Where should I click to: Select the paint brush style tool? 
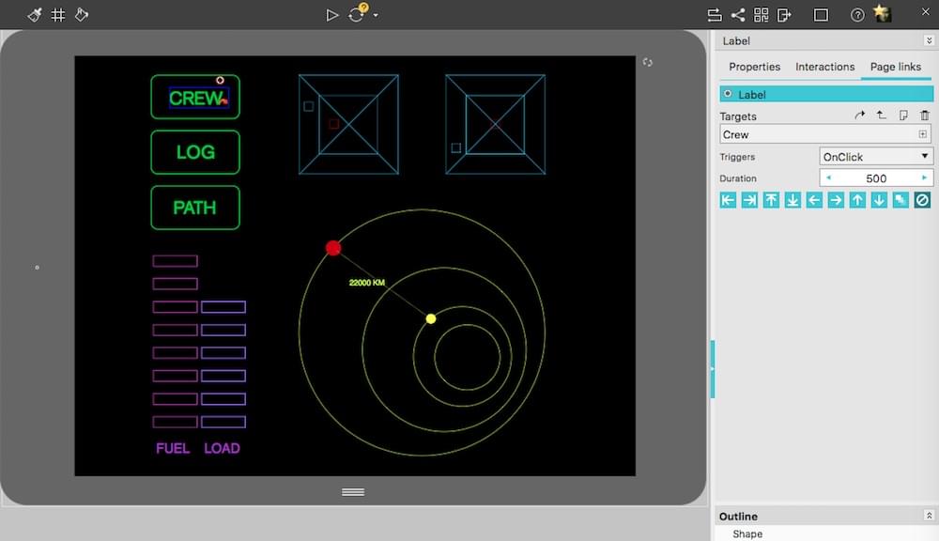point(35,14)
